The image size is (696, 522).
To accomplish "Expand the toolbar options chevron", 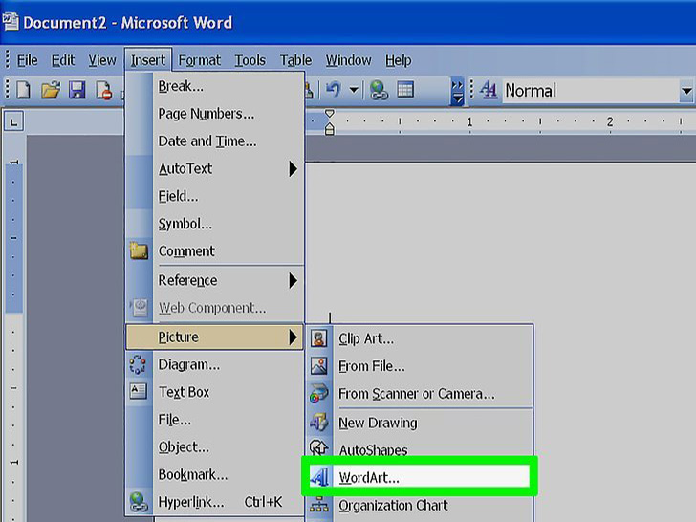I will (457, 91).
